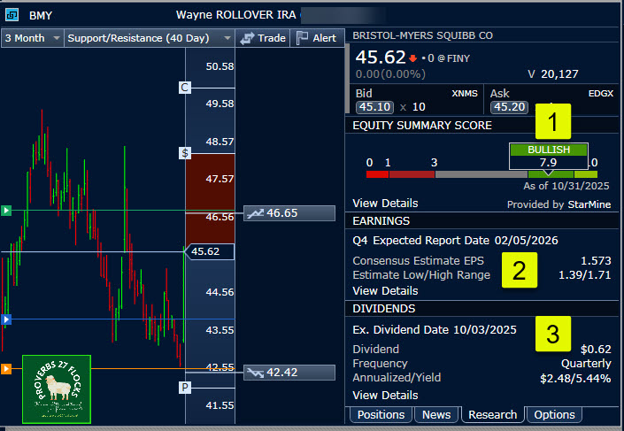624x431 pixels.
Task: Click View Details under Dividends
Action: (385, 395)
